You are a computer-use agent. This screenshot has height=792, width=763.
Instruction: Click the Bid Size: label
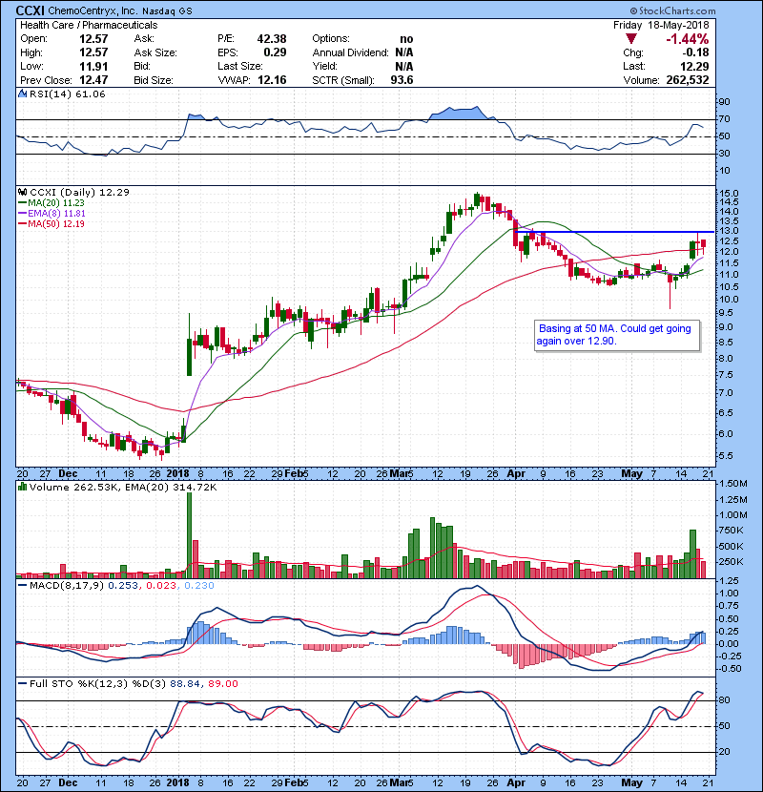click(154, 80)
